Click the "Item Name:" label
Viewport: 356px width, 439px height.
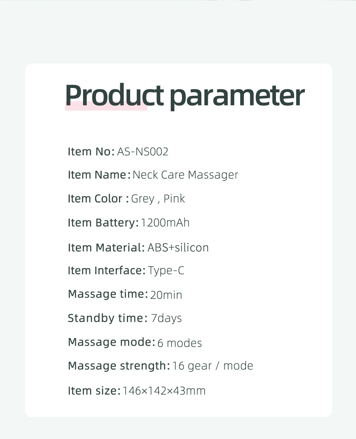point(99,175)
